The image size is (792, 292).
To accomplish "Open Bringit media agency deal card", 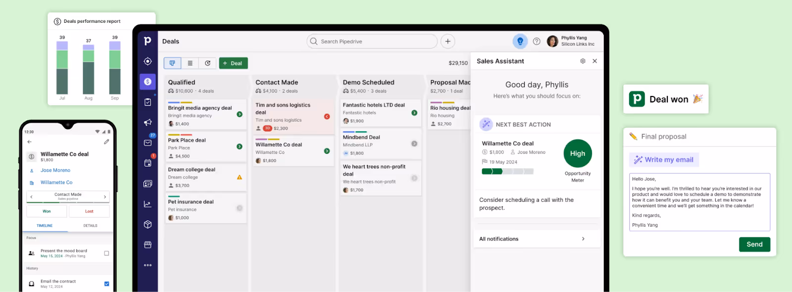I will click(x=205, y=115).
